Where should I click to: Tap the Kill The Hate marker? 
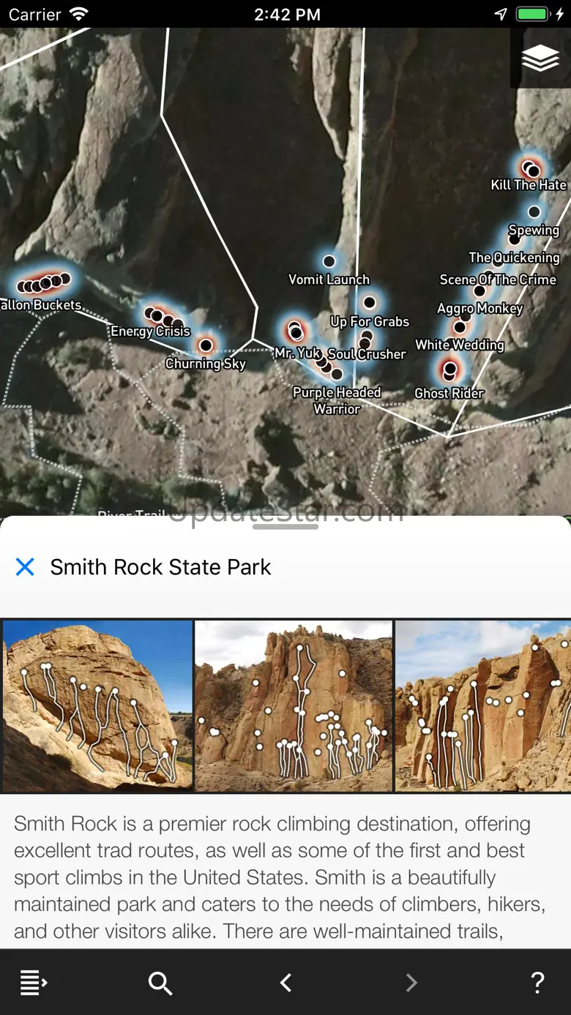(x=530, y=169)
